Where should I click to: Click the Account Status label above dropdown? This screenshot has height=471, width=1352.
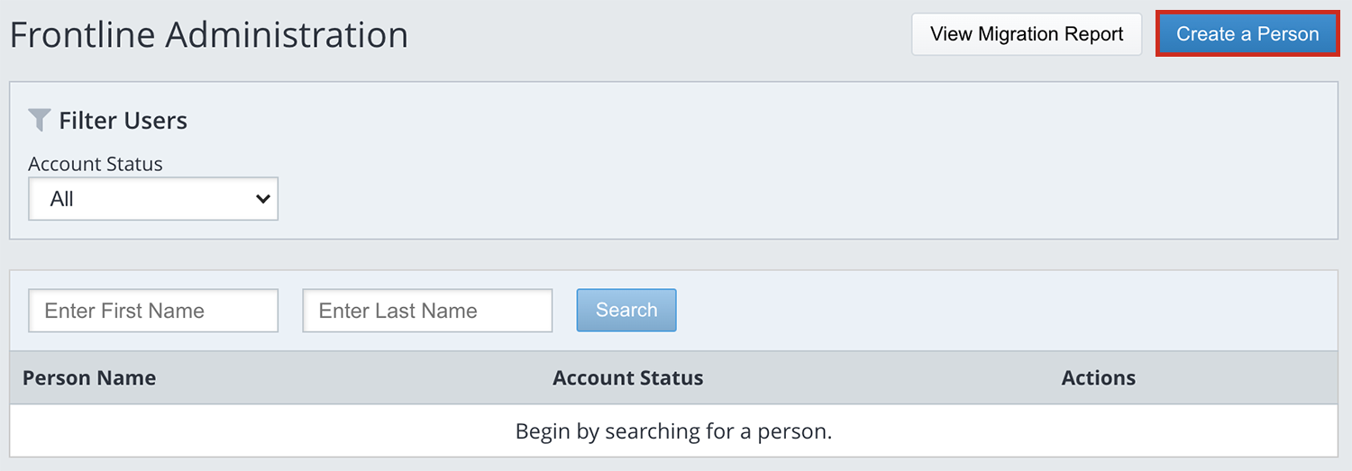point(96,164)
